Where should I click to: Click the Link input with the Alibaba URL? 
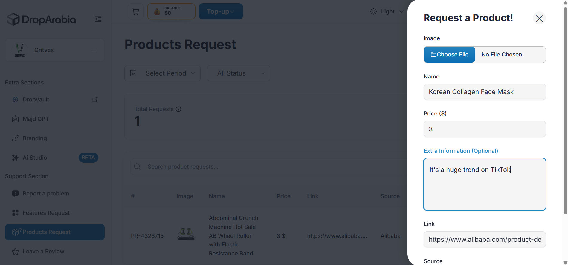tap(485, 239)
